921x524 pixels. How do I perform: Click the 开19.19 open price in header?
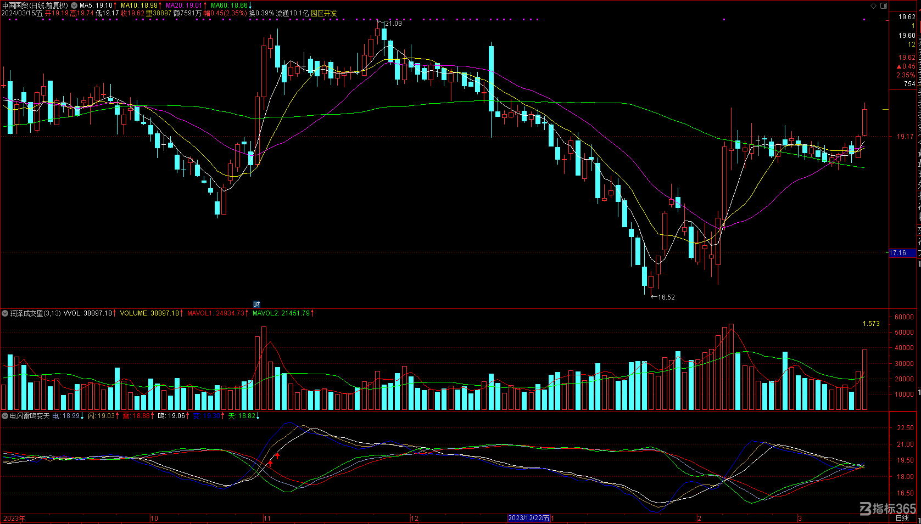tap(57, 13)
